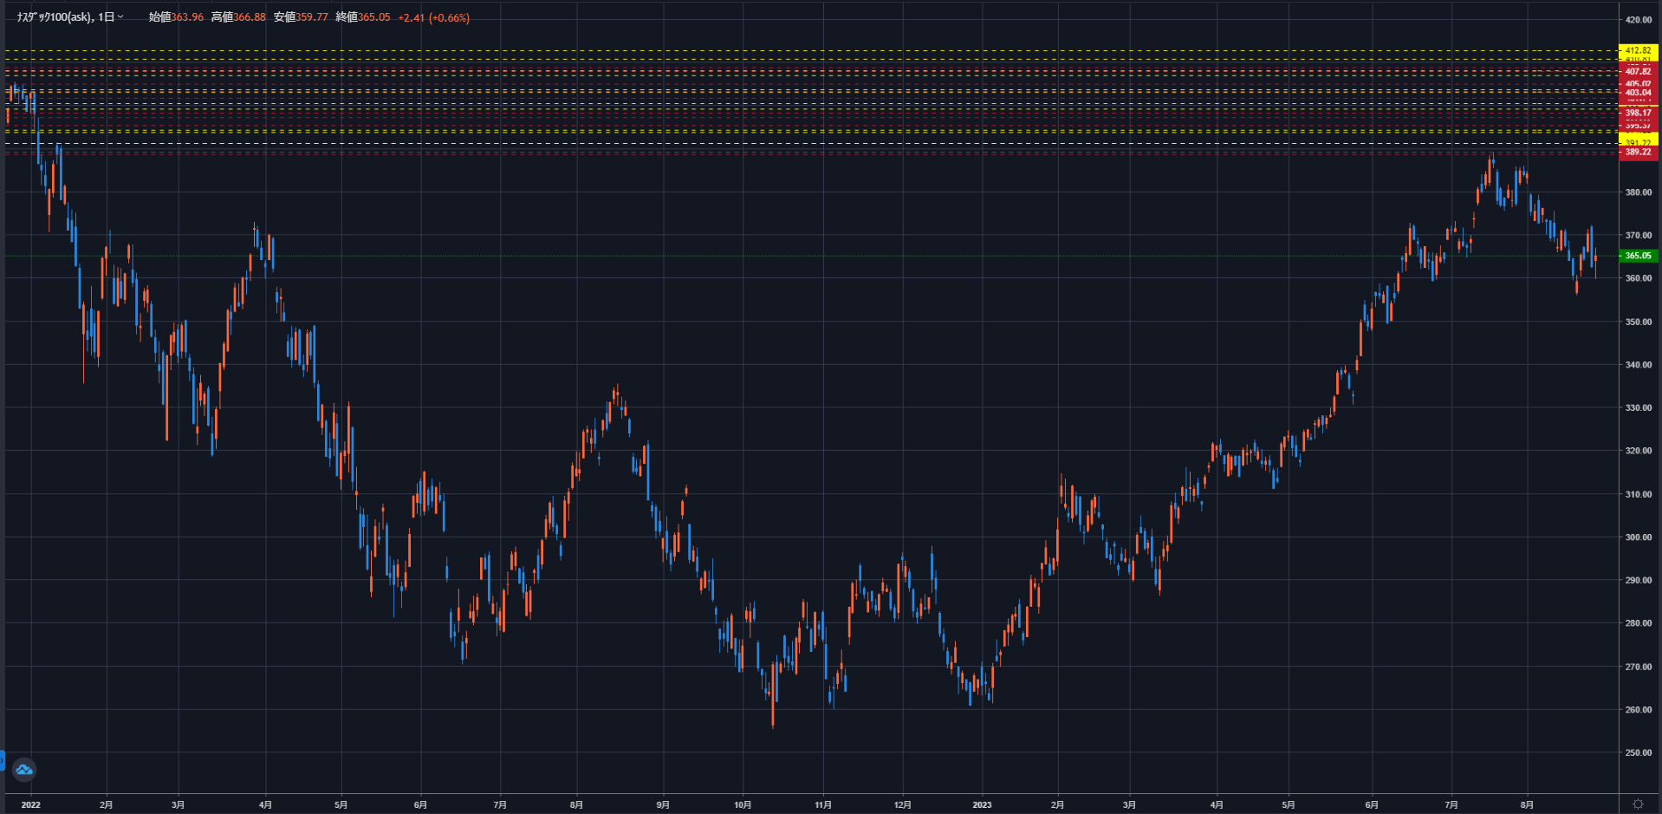
Task: Click the 290.00 price axis label
Action: pyautogui.click(x=1639, y=580)
